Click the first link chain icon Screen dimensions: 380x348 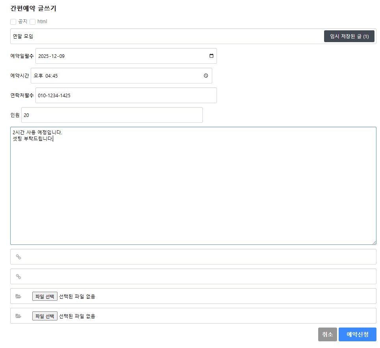[18, 257]
